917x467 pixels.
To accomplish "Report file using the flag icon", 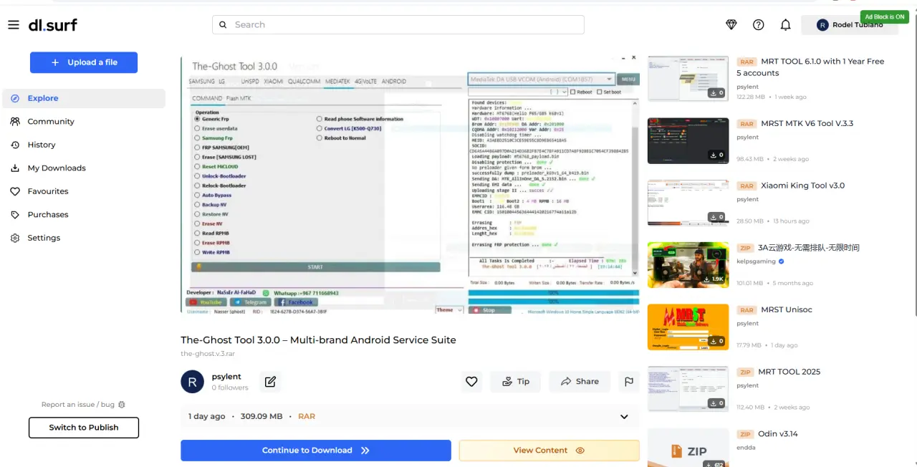I will [629, 382].
